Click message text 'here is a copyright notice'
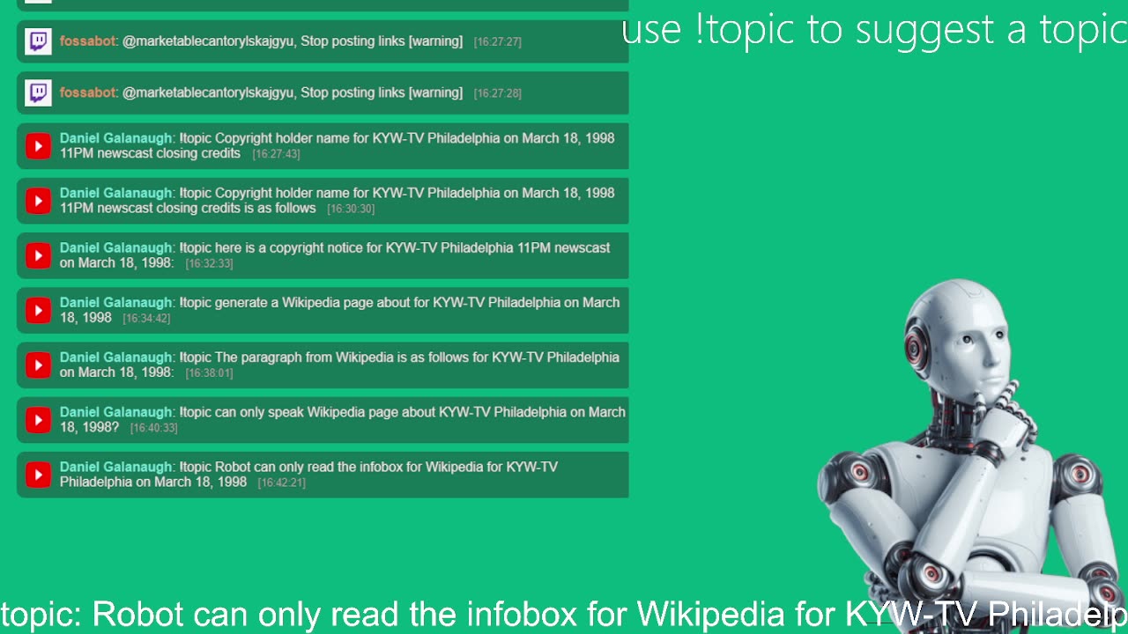 pyautogui.click(x=290, y=248)
